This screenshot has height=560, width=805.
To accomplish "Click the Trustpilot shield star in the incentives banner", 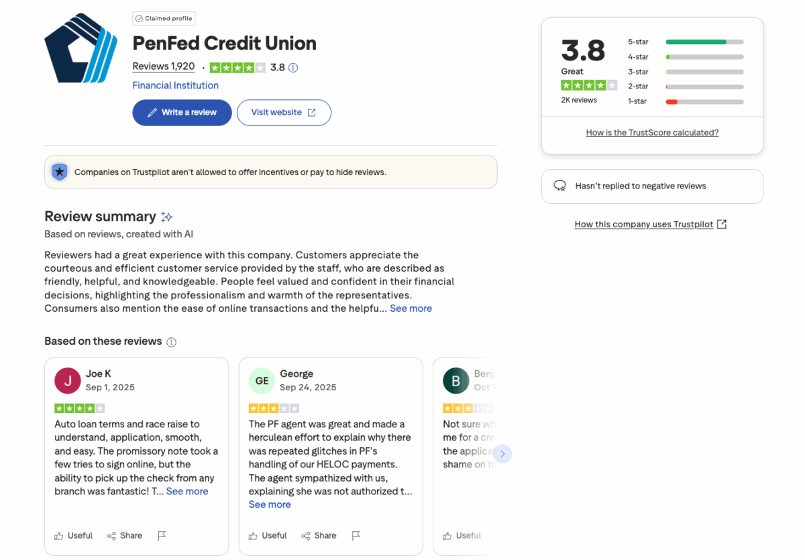I will [60, 172].
